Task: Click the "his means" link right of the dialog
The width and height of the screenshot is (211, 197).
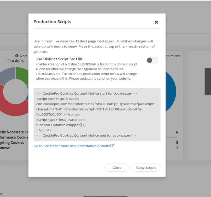Action: coord(173,56)
